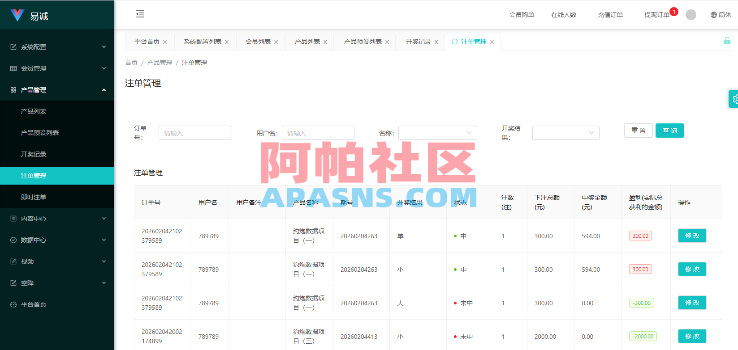The image size is (738, 350).
Task: Click period number 20260204413
Action: [359, 337]
